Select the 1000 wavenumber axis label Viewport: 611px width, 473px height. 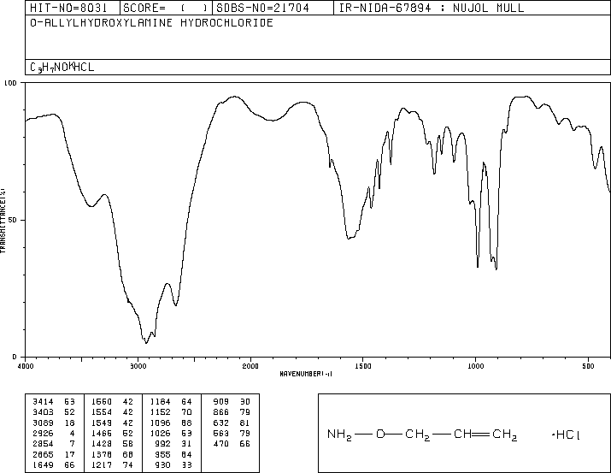(x=476, y=366)
